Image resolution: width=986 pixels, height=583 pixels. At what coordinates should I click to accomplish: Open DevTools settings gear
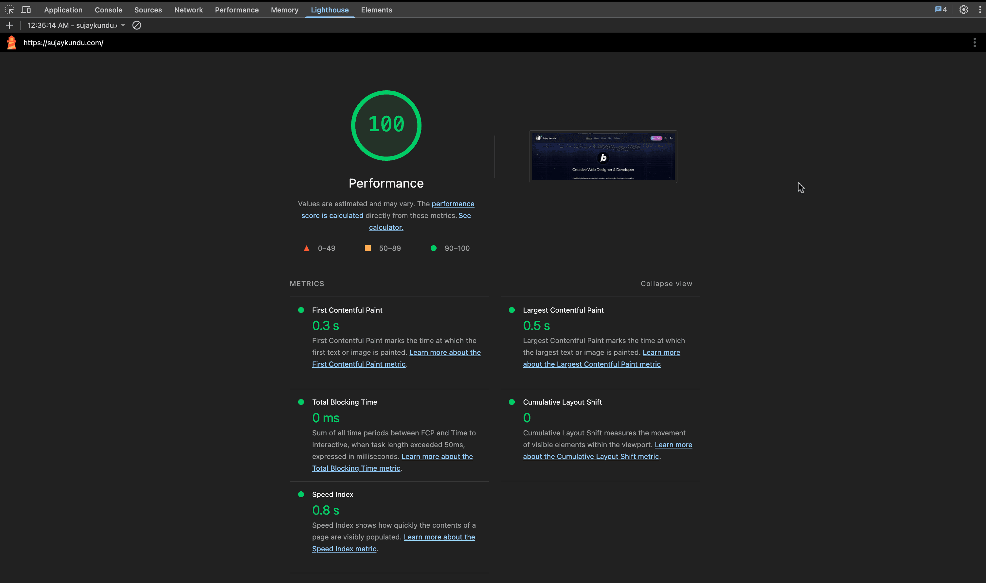point(964,9)
